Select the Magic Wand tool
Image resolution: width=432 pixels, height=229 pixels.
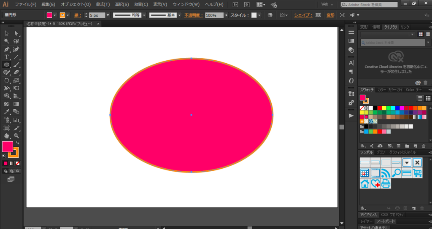pyautogui.click(x=7, y=41)
